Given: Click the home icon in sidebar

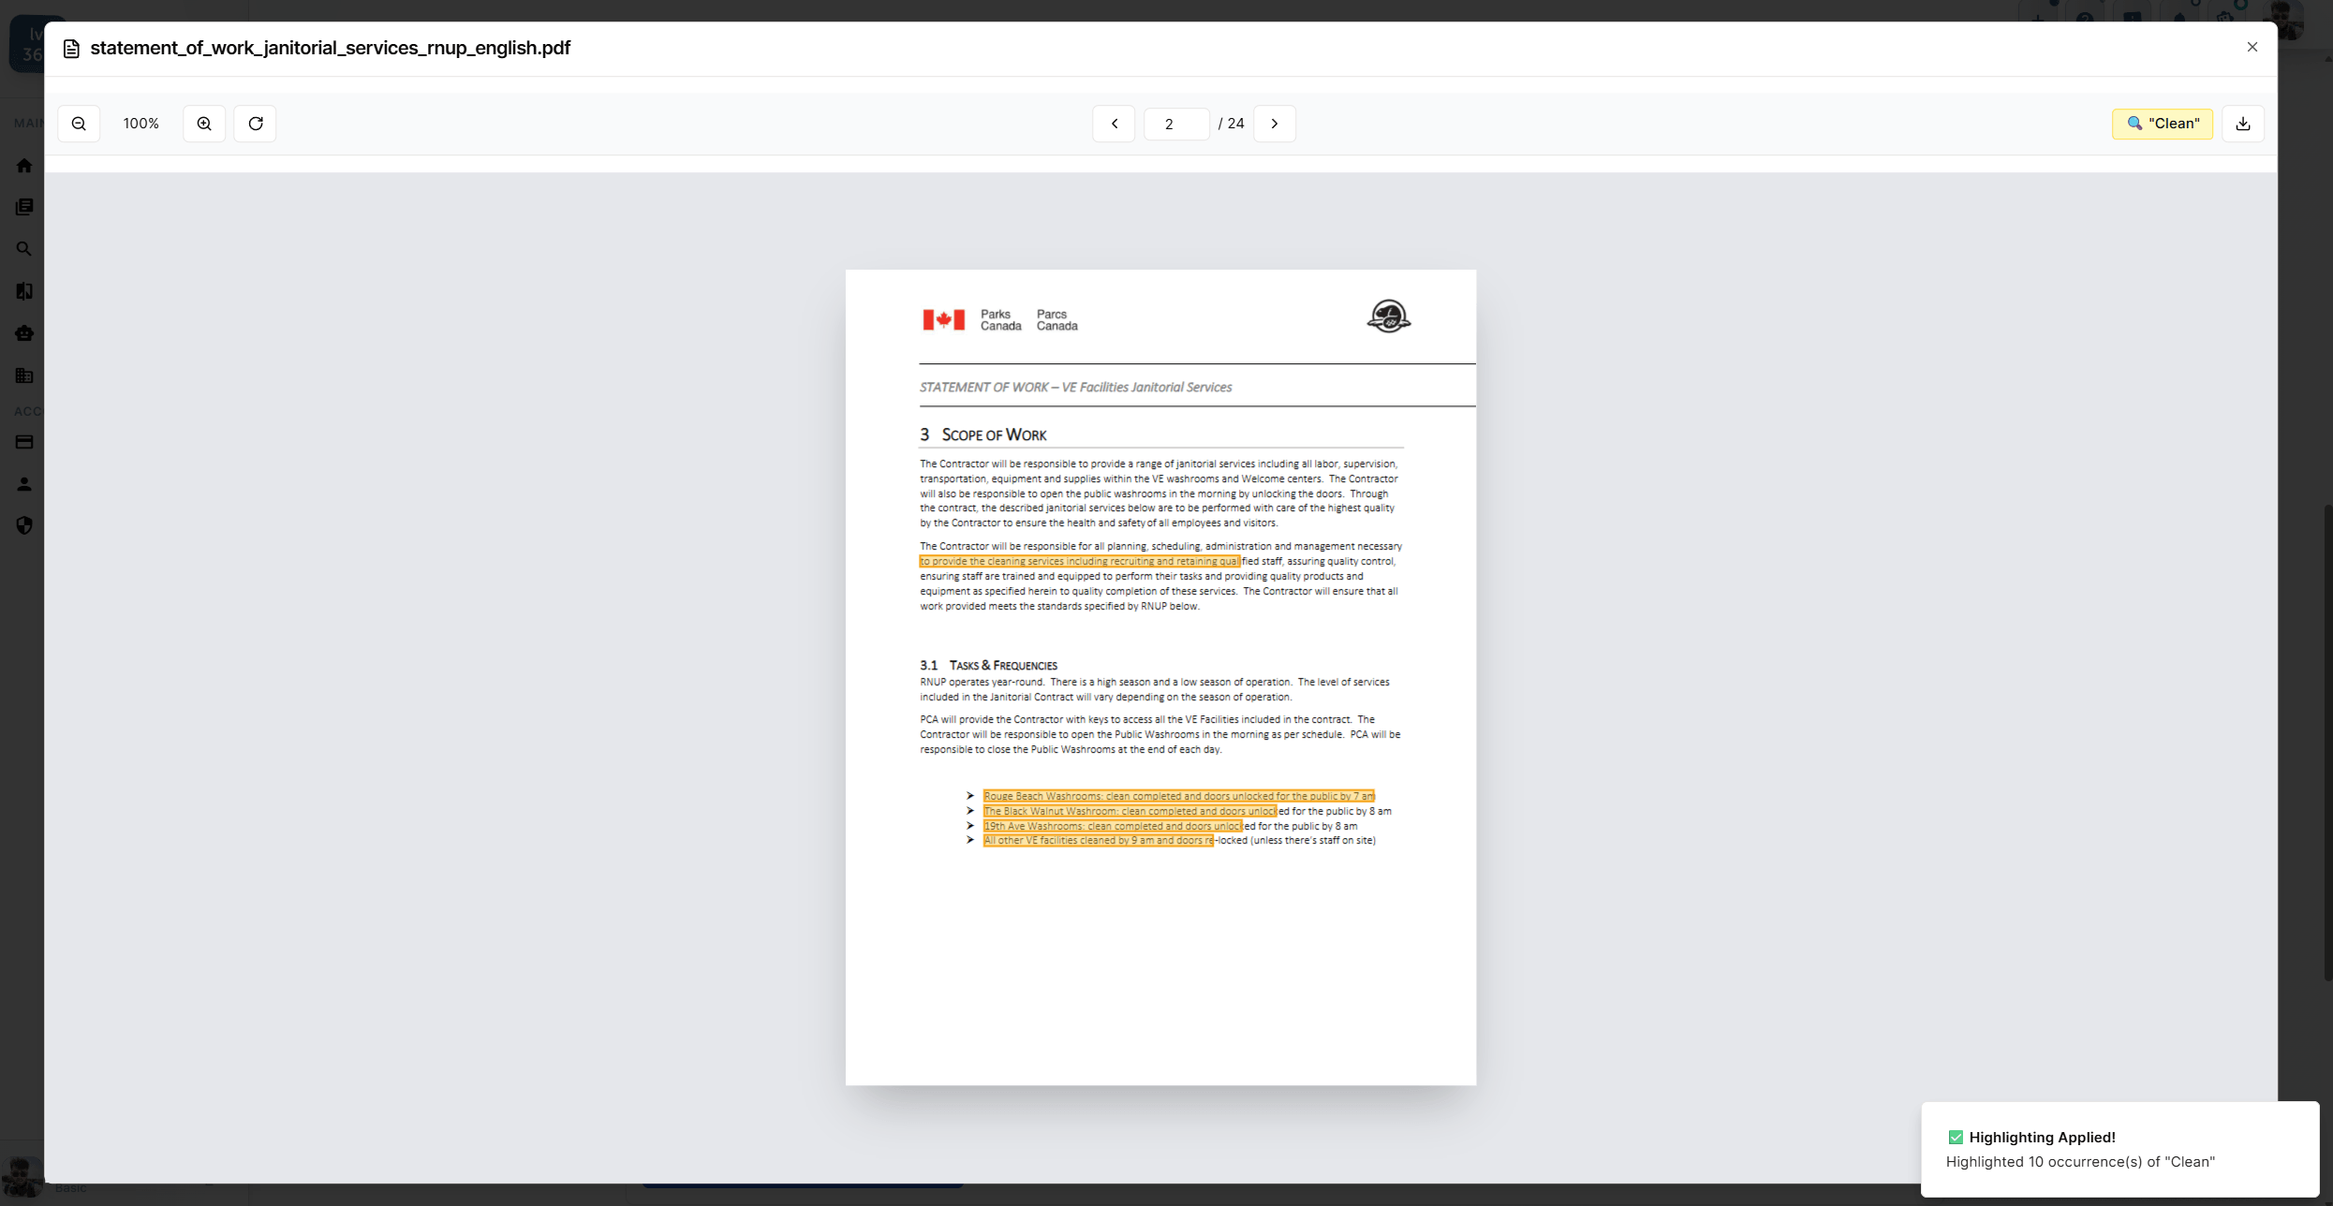Looking at the screenshot, I should coord(24,166).
